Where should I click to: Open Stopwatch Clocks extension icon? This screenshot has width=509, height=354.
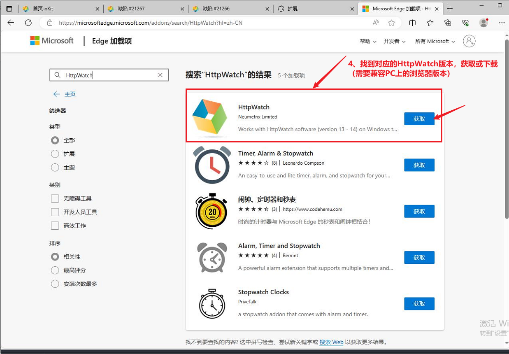(x=212, y=304)
